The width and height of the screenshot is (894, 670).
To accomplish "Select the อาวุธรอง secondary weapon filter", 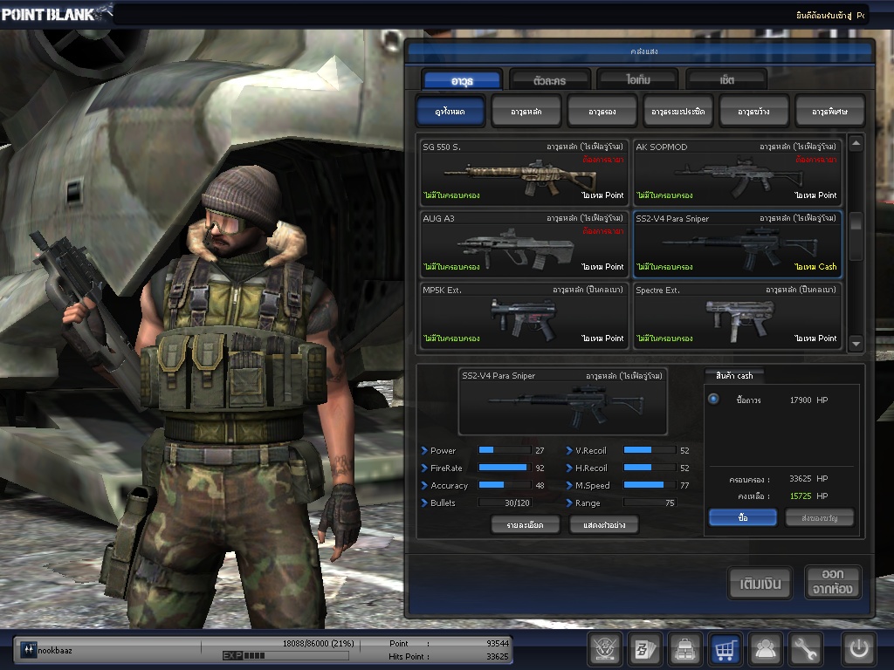I will [x=602, y=111].
